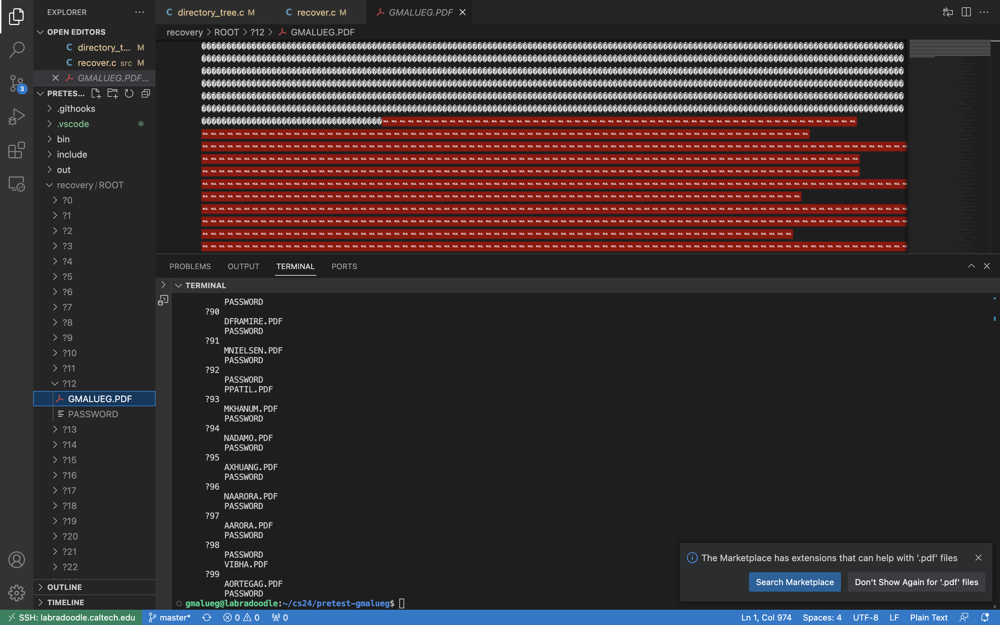
Task: Maximize the terminal panel size
Action: click(x=971, y=266)
